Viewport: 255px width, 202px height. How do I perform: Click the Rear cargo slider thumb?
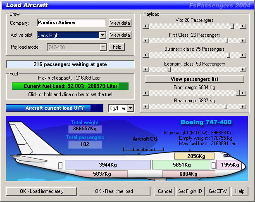(x=226, y=107)
